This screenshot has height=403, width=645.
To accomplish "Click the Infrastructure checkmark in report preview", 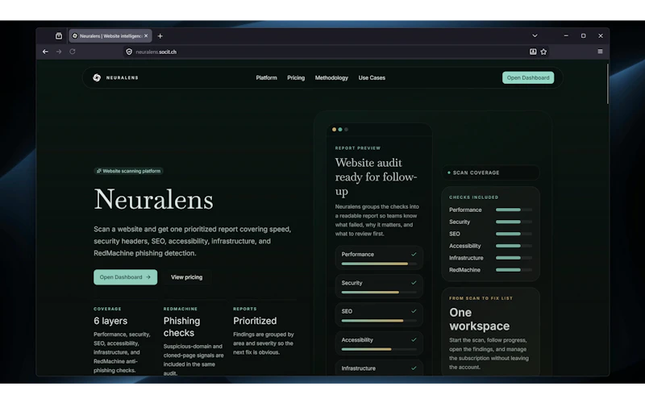I will pyautogui.click(x=414, y=368).
